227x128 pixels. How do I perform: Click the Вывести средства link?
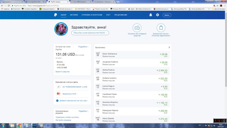(62, 71)
